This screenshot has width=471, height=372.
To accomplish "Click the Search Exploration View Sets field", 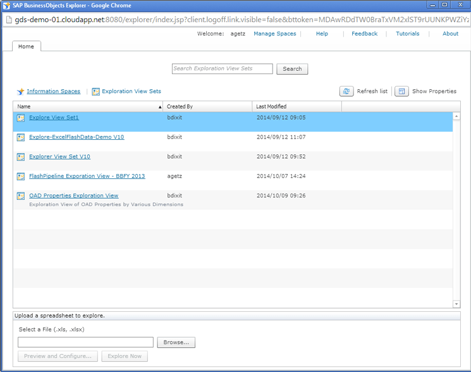I will coord(222,68).
